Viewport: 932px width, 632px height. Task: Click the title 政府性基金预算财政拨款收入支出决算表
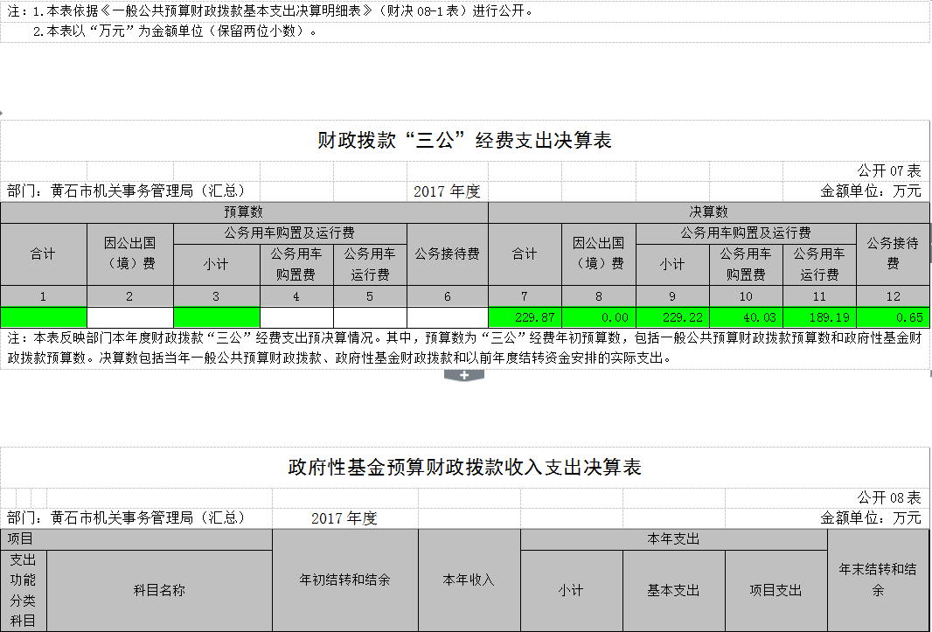click(x=464, y=468)
